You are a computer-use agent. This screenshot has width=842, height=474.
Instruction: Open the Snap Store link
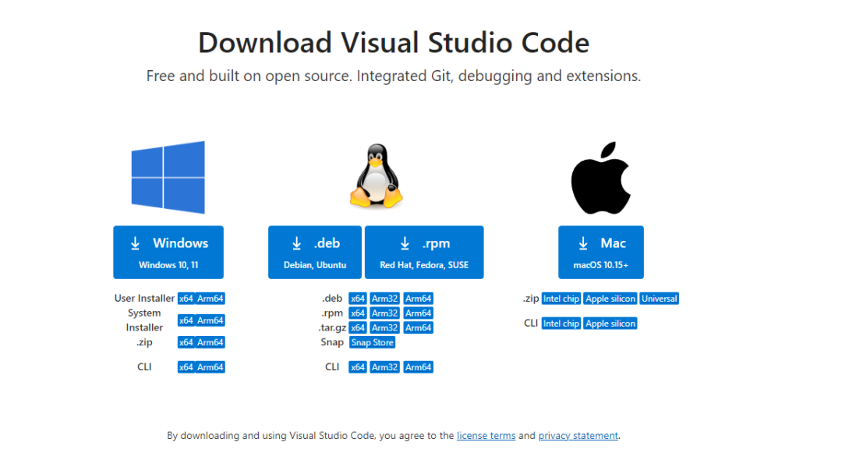372,342
